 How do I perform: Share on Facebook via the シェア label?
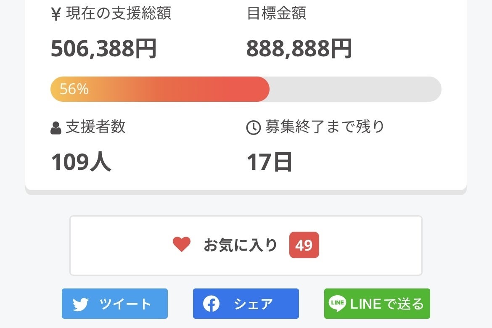[x=254, y=304]
